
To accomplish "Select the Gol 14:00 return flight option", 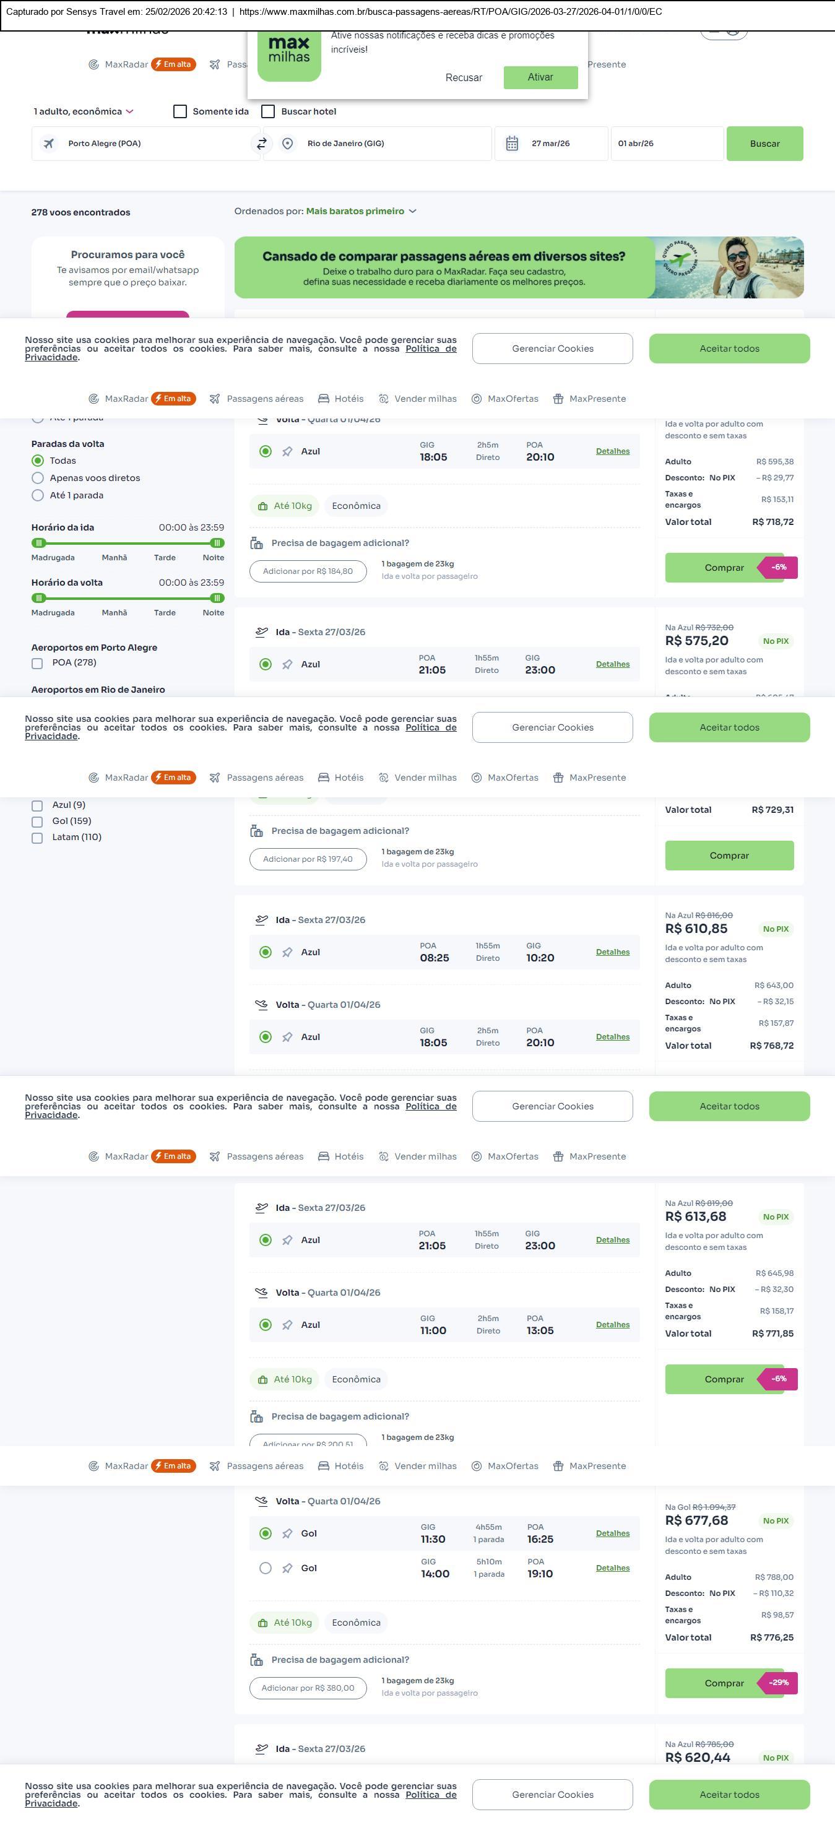I will [x=266, y=1568].
